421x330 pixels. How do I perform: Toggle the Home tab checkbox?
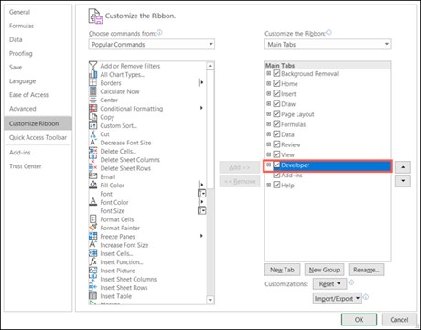(276, 83)
